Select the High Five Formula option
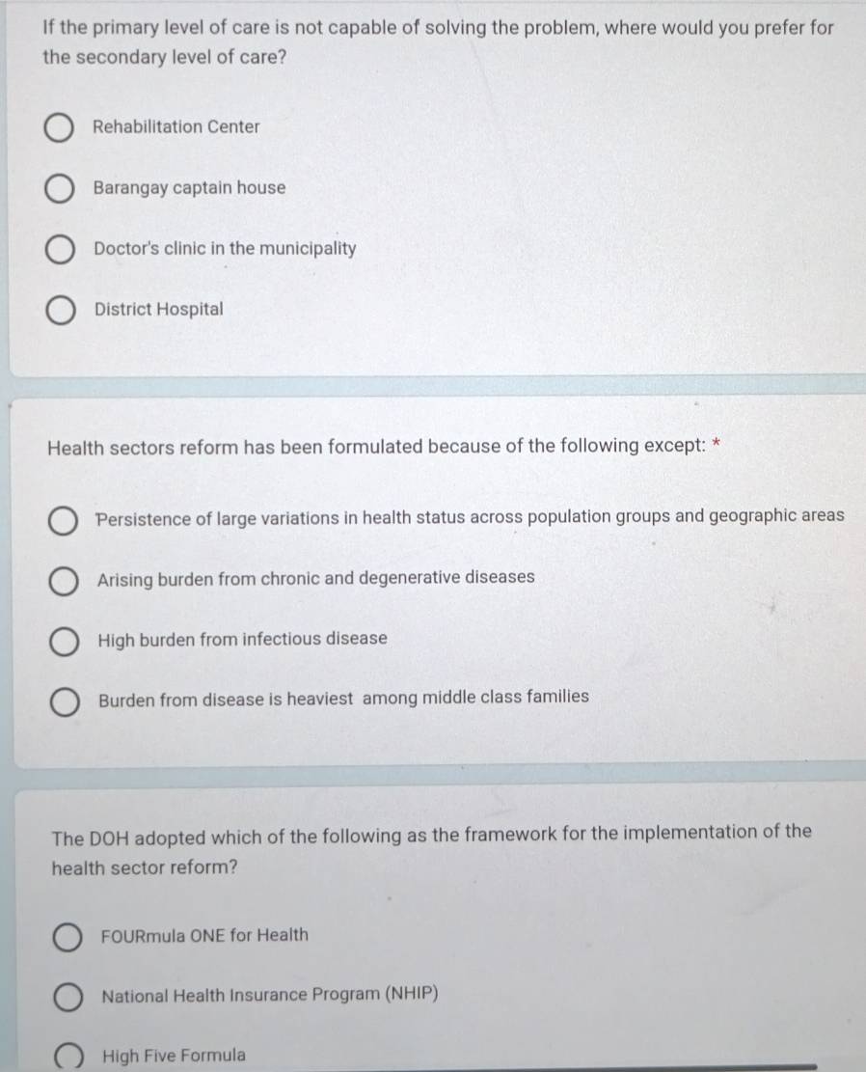The height and width of the screenshot is (1072, 866). 68,1057
